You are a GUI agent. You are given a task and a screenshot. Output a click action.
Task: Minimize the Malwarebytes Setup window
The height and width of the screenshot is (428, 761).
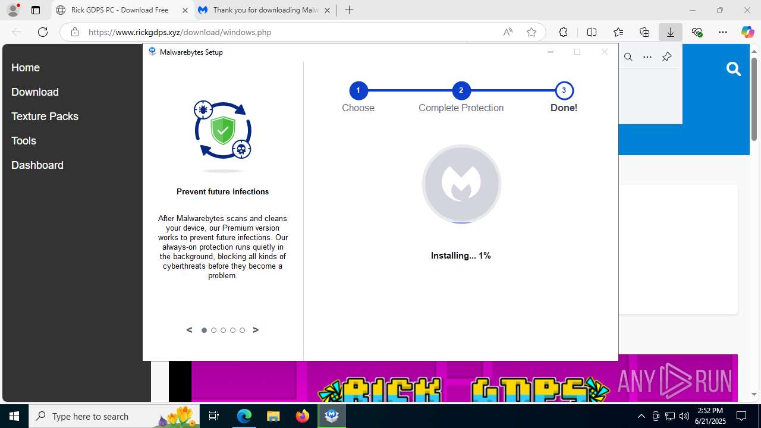point(551,52)
